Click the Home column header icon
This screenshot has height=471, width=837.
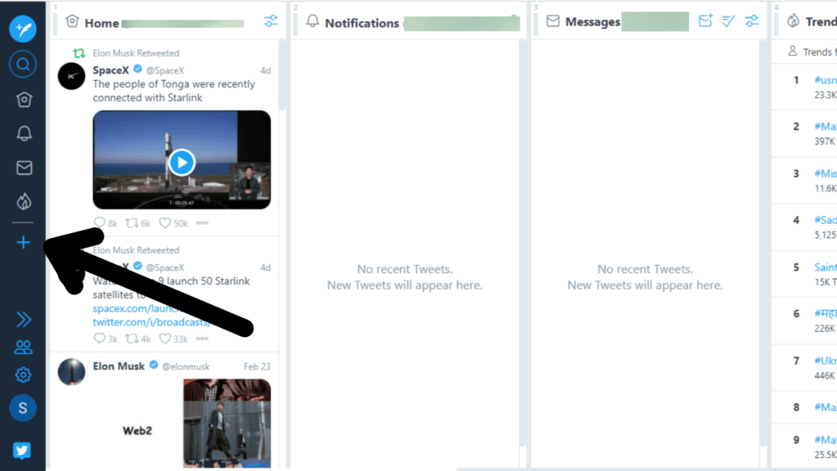pos(72,21)
